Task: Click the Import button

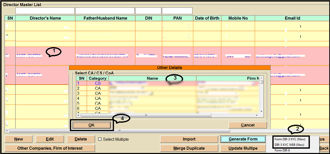Action: coord(189,139)
